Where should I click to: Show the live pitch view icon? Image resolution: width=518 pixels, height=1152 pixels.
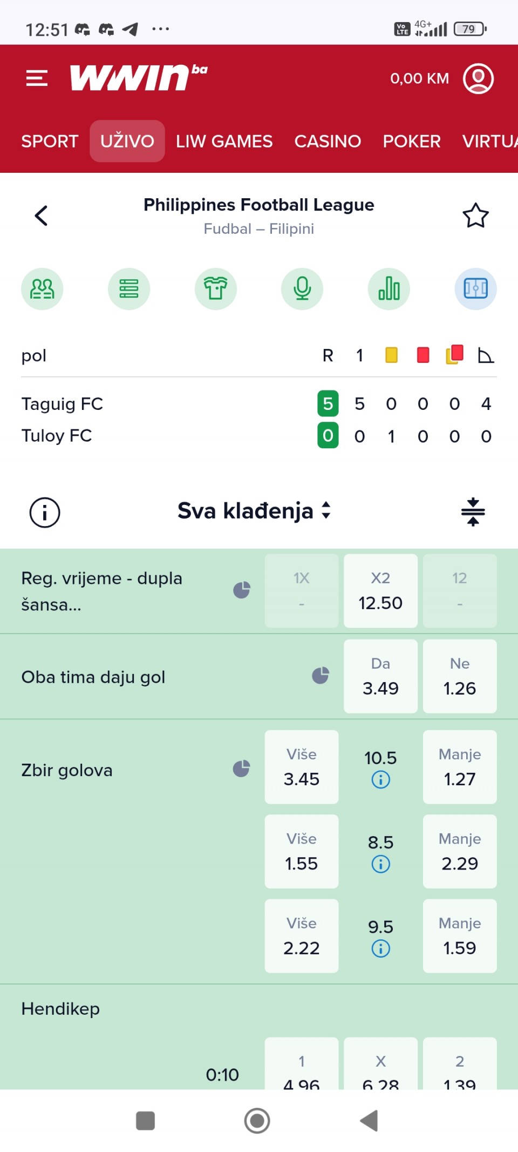pyautogui.click(x=475, y=289)
